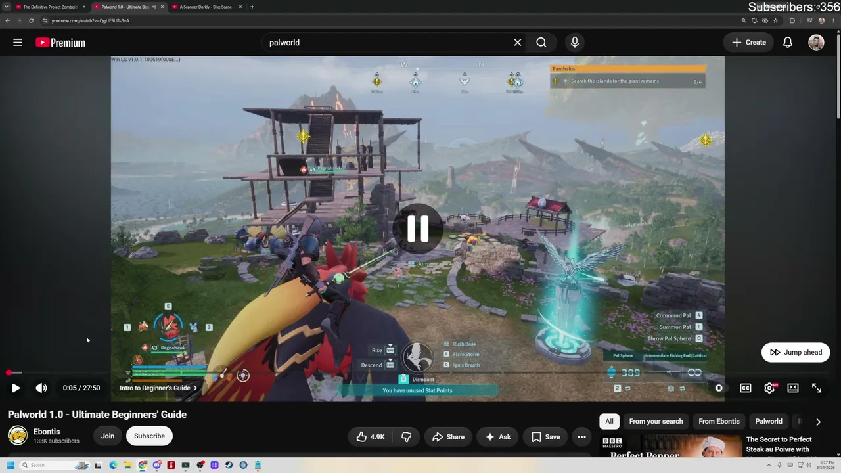Open the zoom magnifier icon in address bar

744,20
